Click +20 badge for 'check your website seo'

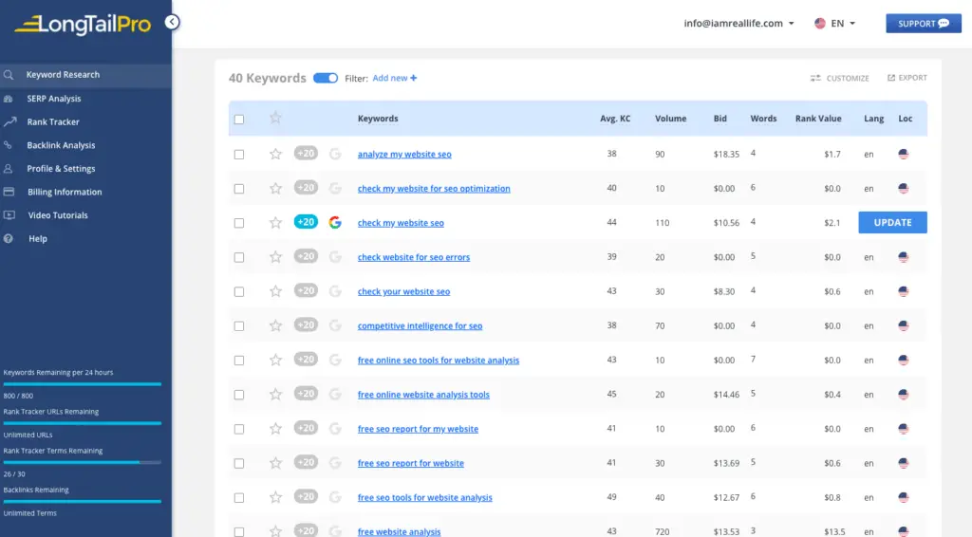point(306,290)
